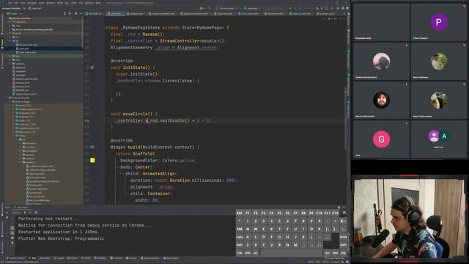Click F5 key on on-screen keyboard
This screenshot has width=469, height=264.
[x=279, y=213]
